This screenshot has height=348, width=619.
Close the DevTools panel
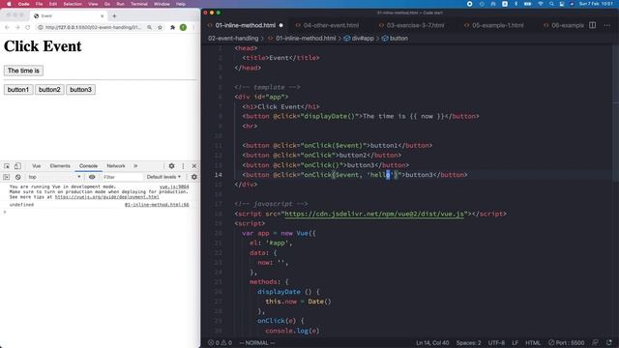coord(193,166)
